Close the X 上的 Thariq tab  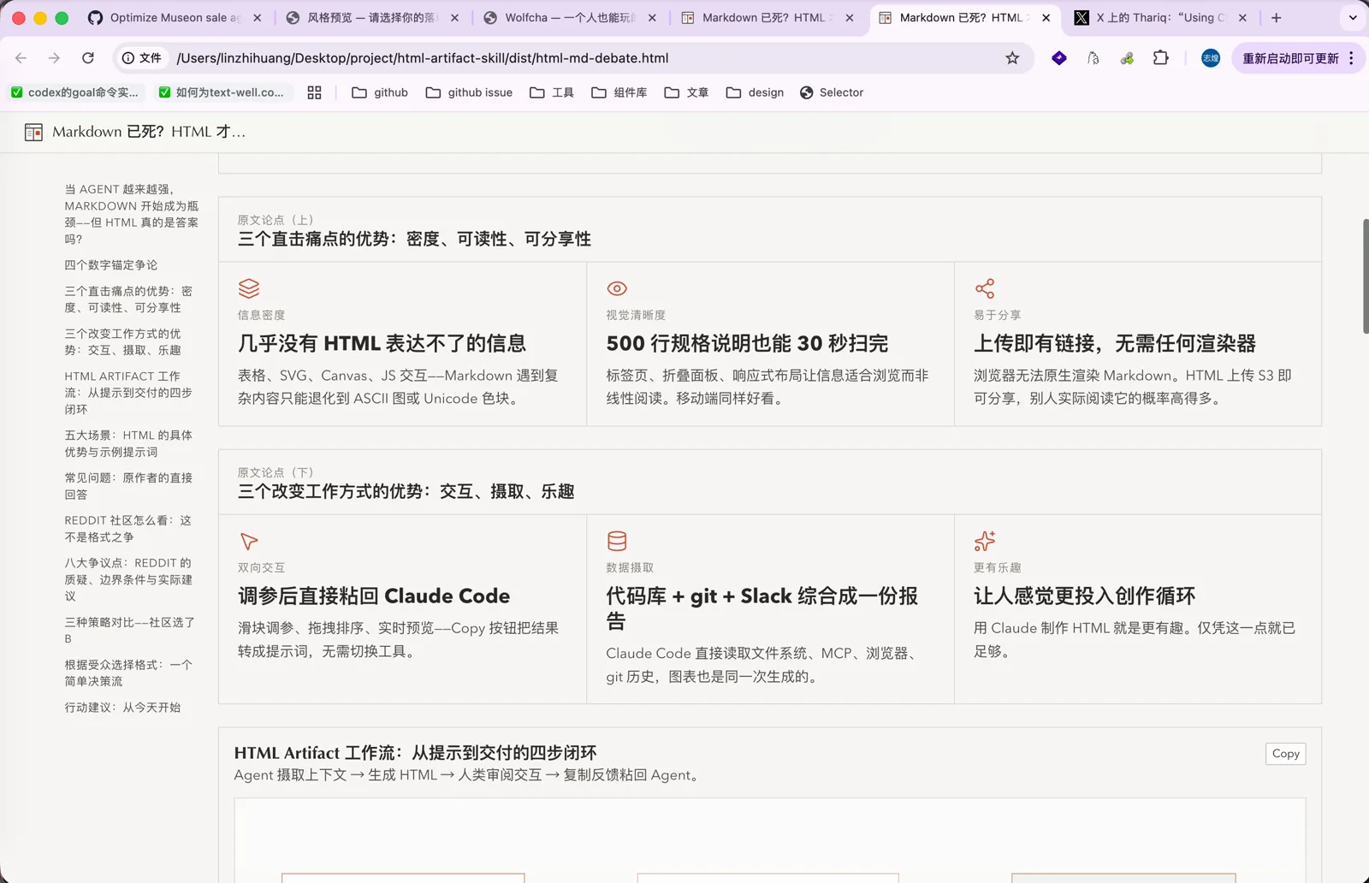1242,17
